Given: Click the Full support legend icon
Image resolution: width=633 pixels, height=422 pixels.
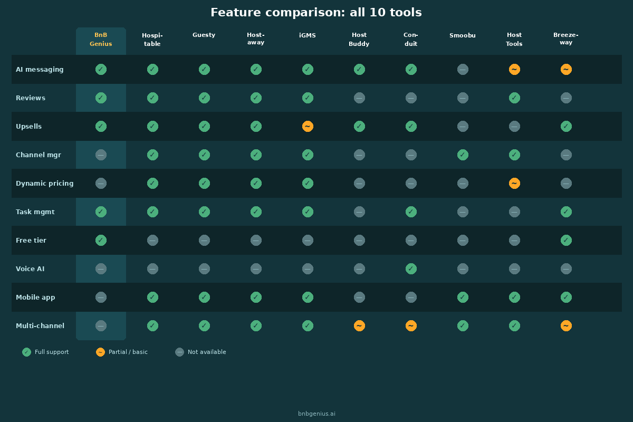Looking at the screenshot, I should tap(26, 352).
